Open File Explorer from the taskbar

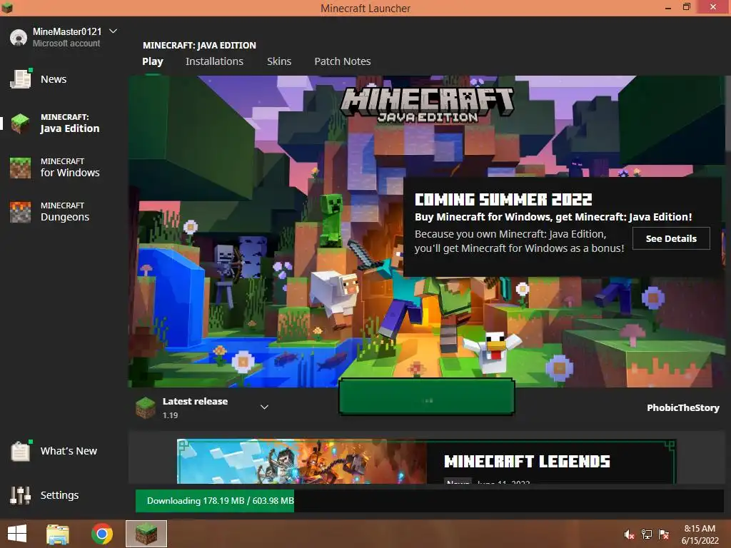tap(58, 534)
